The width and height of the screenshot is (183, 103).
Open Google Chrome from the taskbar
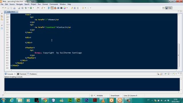[x=45, y=100]
